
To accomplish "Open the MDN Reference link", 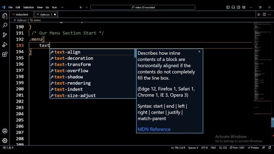I will [154, 129].
